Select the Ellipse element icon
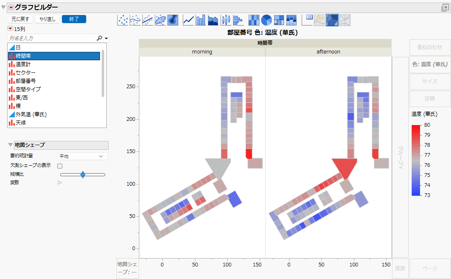The width and height of the screenshot is (451, 279). [160, 20]
